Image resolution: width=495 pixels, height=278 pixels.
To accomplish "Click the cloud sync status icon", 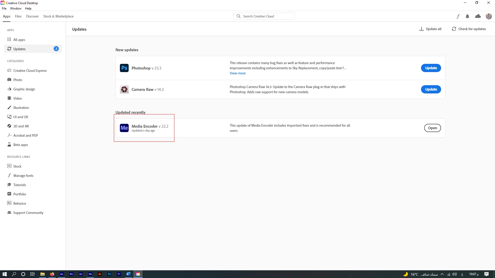I will coord(478,16).
